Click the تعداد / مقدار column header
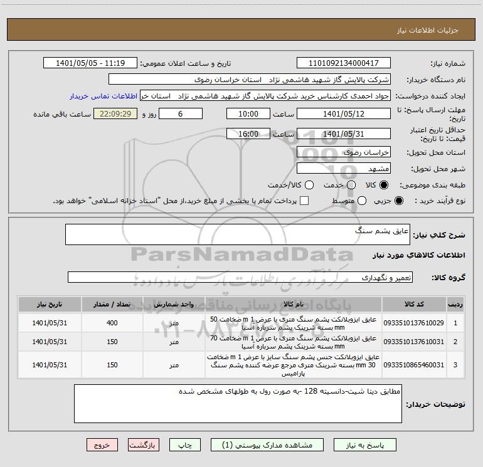Viewport: 483px width, 467px height. pyautogui.click(x=112, y=304)
